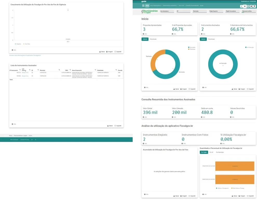Click Info icon under Propostas Apresentadas
This screenshot has width=257, height=200.
point(143,34)
